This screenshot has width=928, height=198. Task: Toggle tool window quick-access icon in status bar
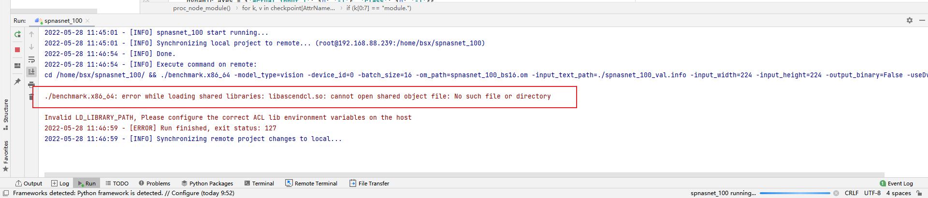click(6, 193)
